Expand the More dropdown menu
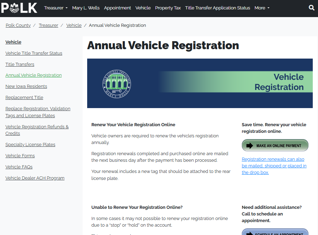The width and height of the screenshot is (318, 235). (262, 8)
